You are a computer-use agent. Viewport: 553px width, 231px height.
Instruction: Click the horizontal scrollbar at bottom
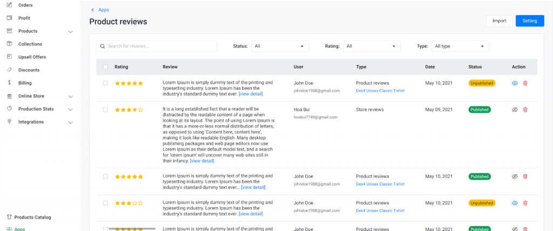point(132,229)
